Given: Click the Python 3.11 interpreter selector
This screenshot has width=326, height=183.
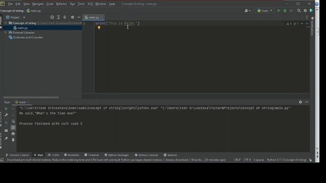Looking at the screenshot, I should coord(286,160).
